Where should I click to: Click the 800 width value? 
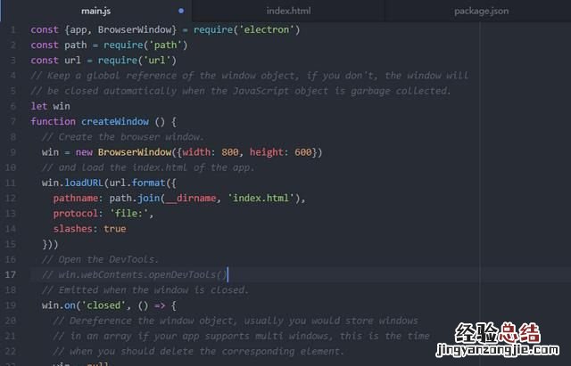coord(230,152)
